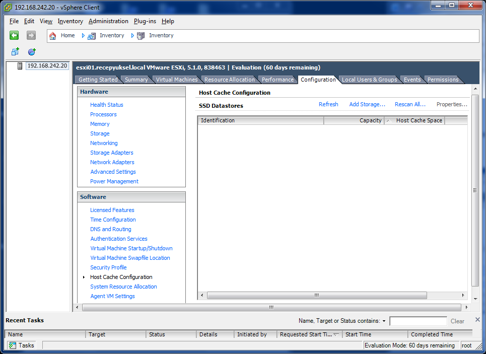The height and width of the screenshot is (354, 486).
Task: Click the Home house icon
Action: point(53,36)
